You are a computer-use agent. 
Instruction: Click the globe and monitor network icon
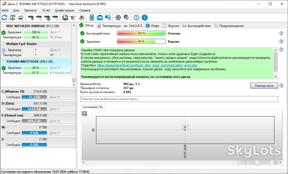click(x=108, y=18)
